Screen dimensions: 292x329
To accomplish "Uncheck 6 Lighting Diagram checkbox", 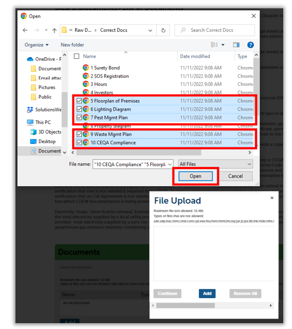I will [79, 109].
